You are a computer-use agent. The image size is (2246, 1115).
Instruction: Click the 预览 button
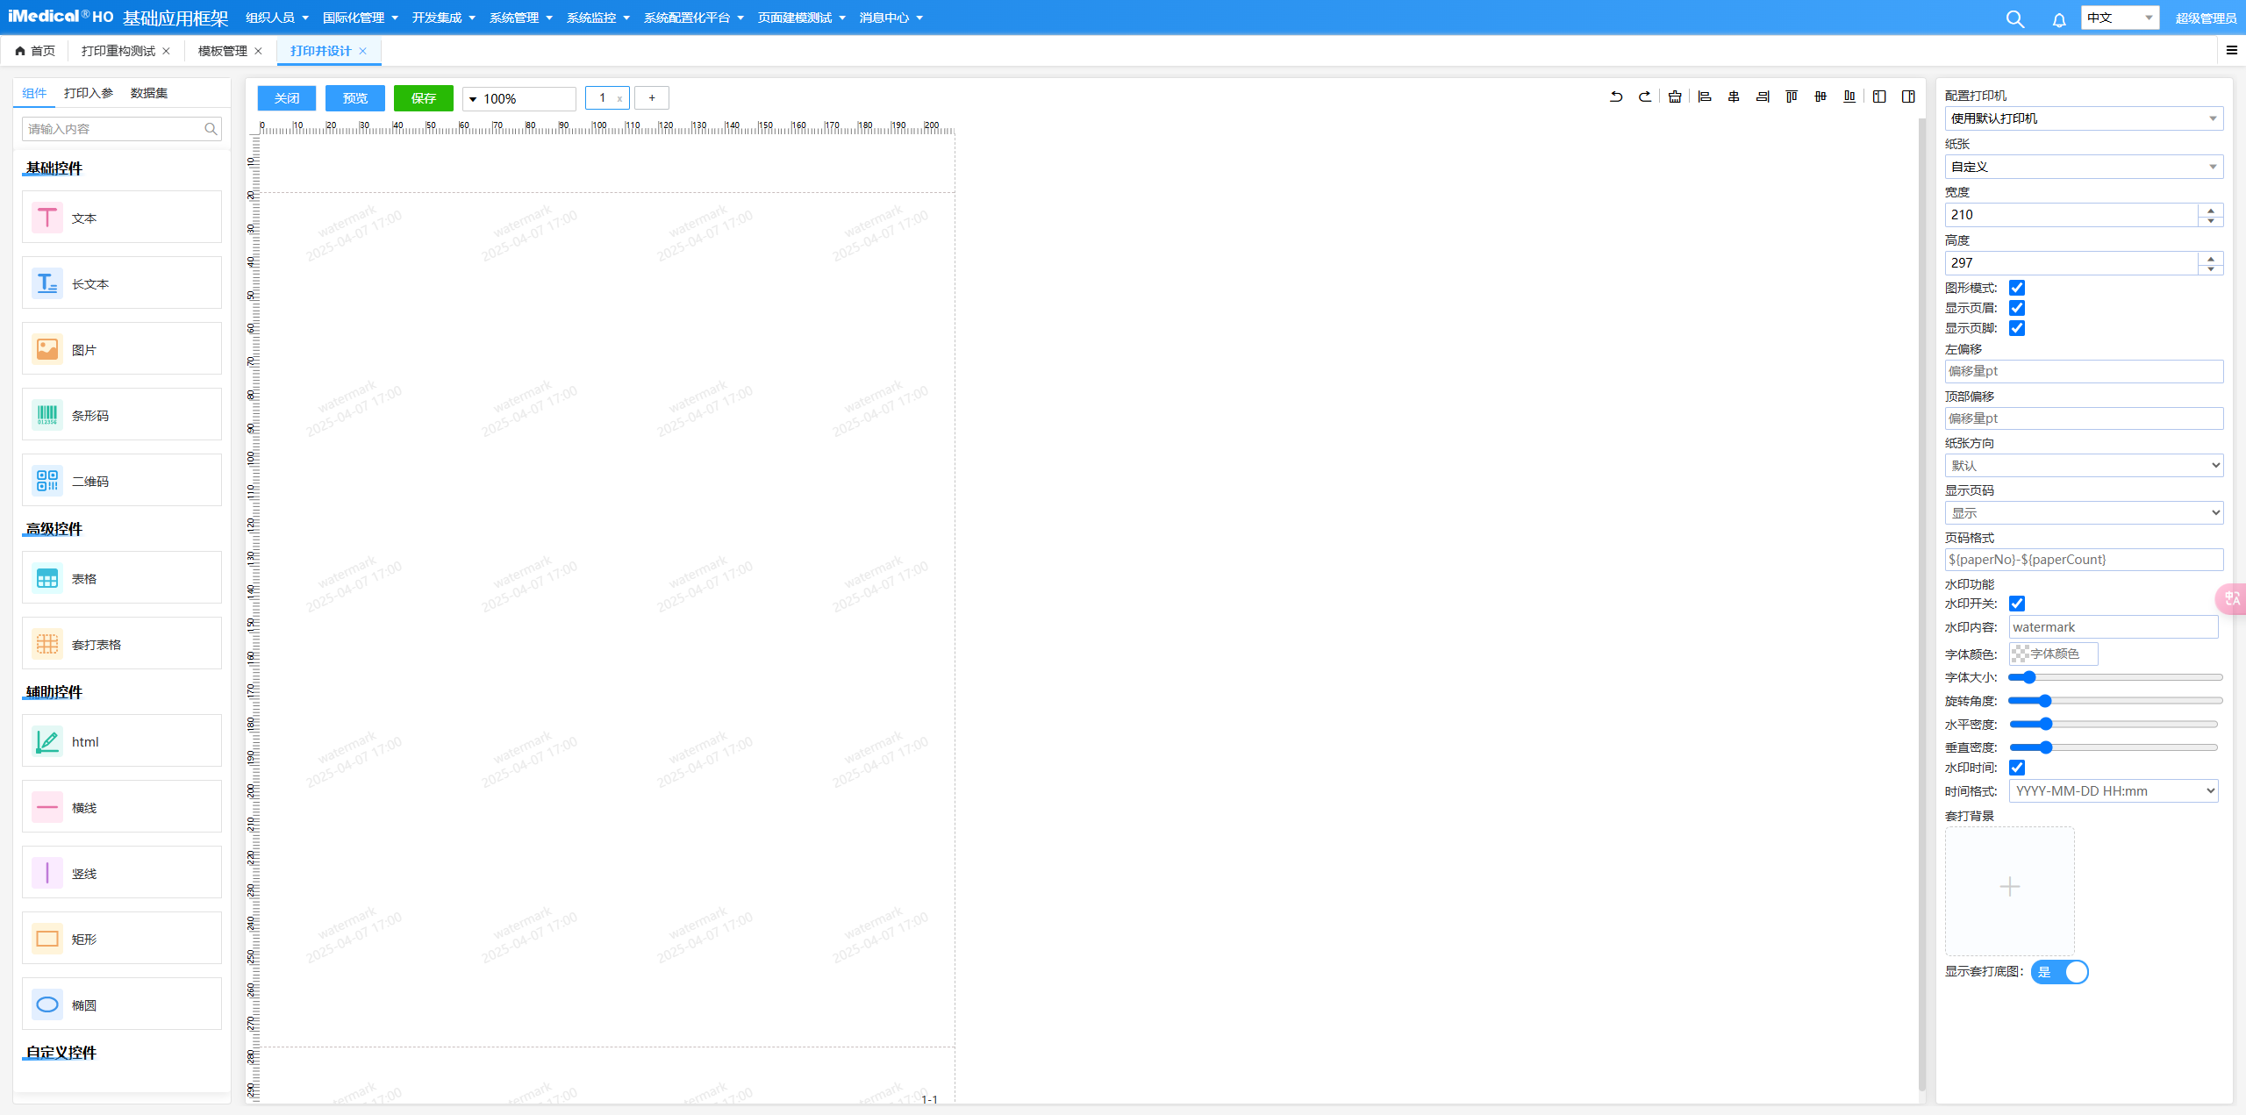point(354,98)
